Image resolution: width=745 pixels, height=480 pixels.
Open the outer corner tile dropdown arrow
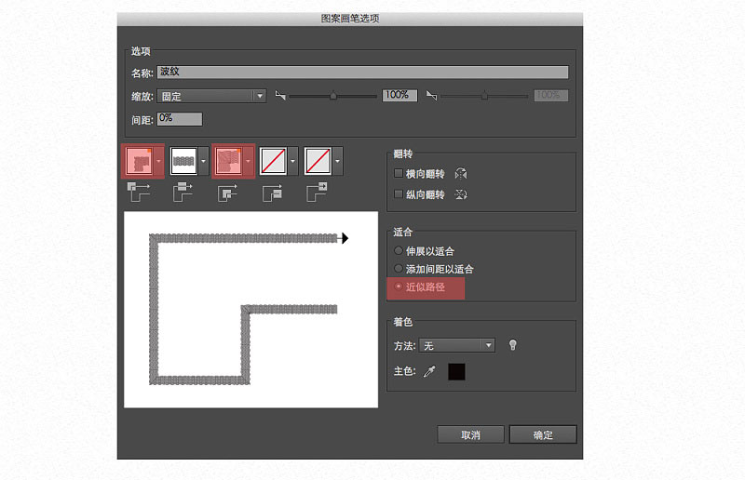click(158, 161)
